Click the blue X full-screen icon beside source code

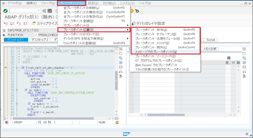[121, 63]
